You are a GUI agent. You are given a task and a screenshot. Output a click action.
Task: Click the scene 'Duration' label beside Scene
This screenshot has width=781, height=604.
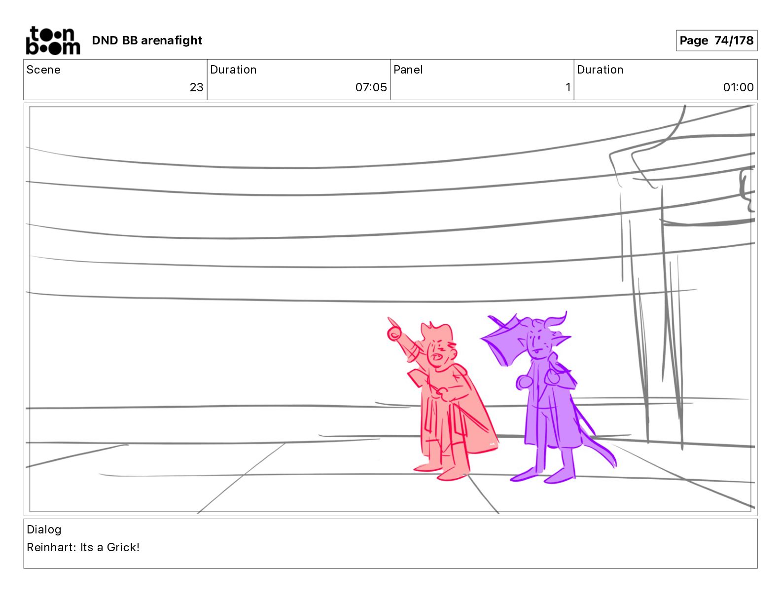point(233,70)
